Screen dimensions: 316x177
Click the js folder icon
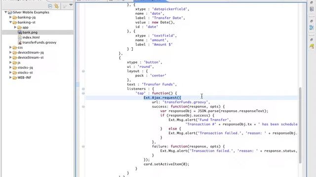pyautogui.click(x=15, y=62)
